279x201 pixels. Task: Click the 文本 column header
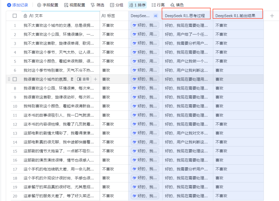point(61,16)
